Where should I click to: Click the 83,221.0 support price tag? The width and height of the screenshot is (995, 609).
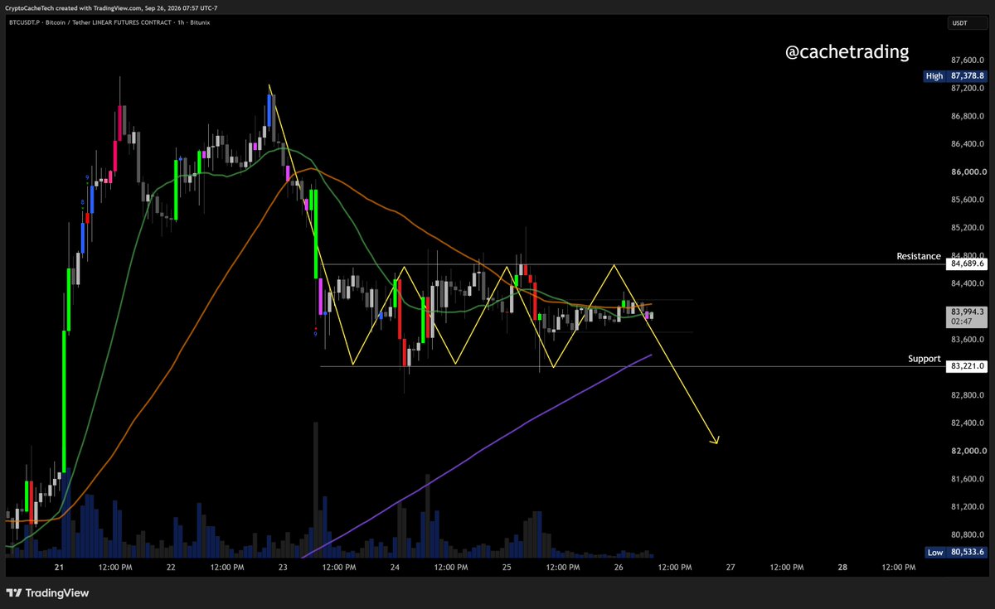coord(967,365)
